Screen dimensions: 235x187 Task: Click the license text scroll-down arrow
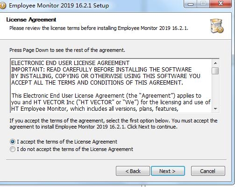click(x=215, y=108)
